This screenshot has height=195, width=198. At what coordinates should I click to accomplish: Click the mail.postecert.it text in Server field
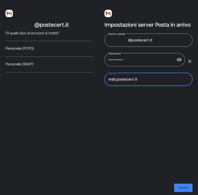click(x=123, y=79)
